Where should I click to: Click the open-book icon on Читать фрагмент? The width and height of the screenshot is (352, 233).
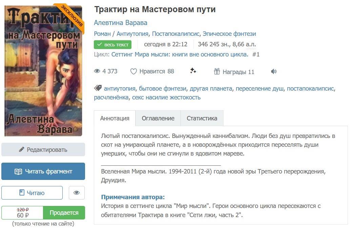click(18, 171)
